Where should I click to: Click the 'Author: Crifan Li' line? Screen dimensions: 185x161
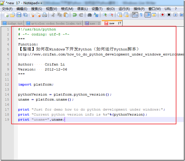tap(41, 64)
